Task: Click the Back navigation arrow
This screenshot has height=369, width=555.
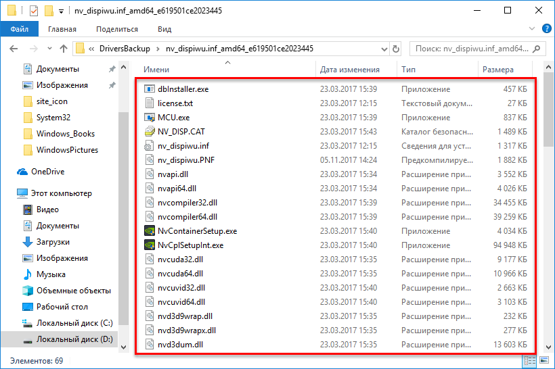Action: (x=14, y=49)
